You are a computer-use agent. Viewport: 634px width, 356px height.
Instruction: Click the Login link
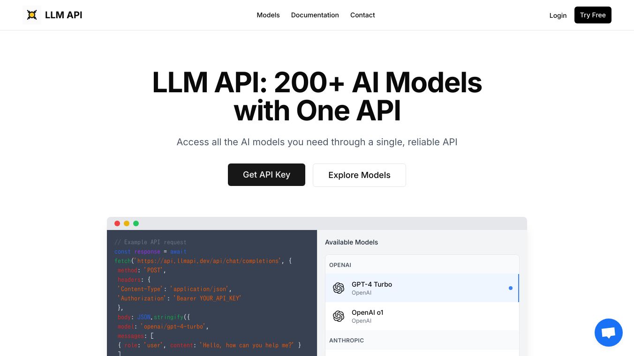point(558,15)
